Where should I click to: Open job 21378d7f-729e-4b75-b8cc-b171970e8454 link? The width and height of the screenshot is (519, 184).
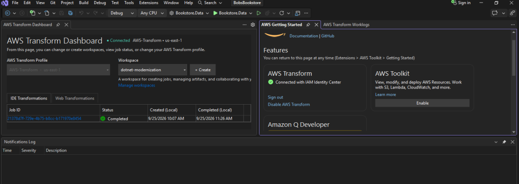pos(44,119)
